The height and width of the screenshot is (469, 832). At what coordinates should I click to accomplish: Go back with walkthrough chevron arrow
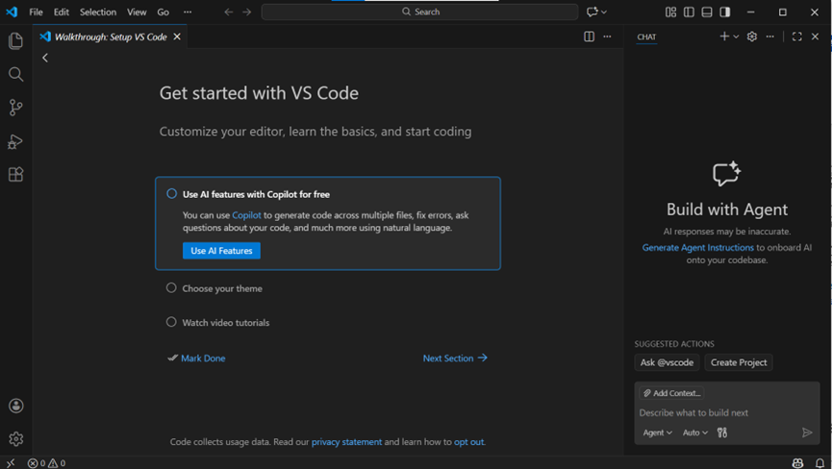45,58
